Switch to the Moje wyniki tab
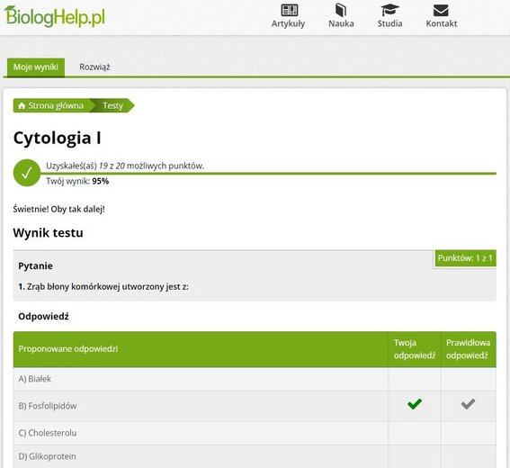Screen dimensions: 510x468 click(36, 67)
